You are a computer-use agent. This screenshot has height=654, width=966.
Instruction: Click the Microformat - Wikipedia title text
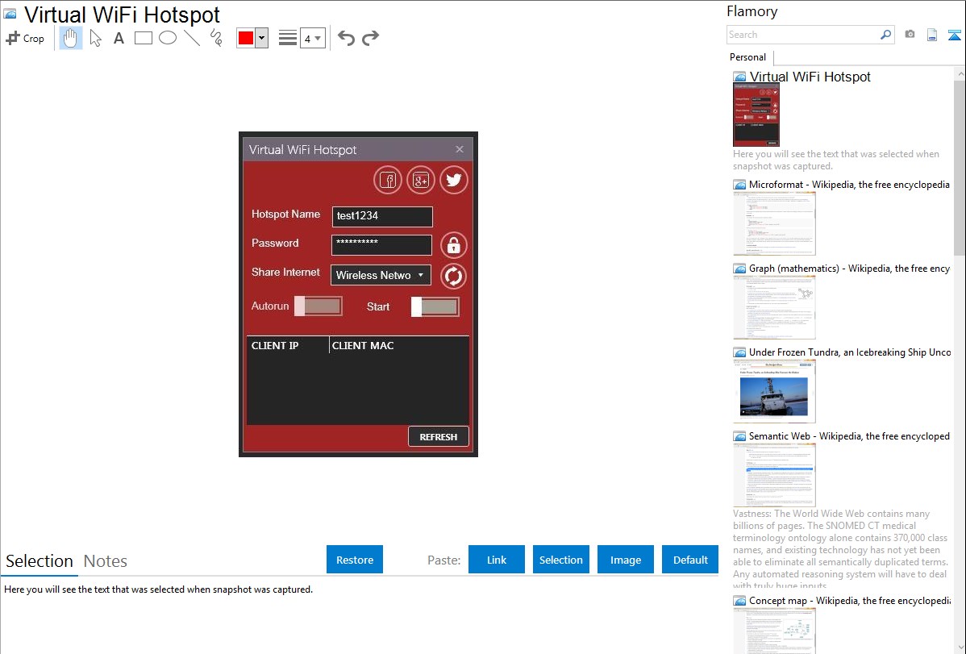coord(849,185)
